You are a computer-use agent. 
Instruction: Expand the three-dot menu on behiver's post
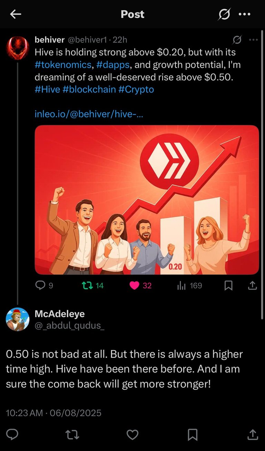[253, 40]
